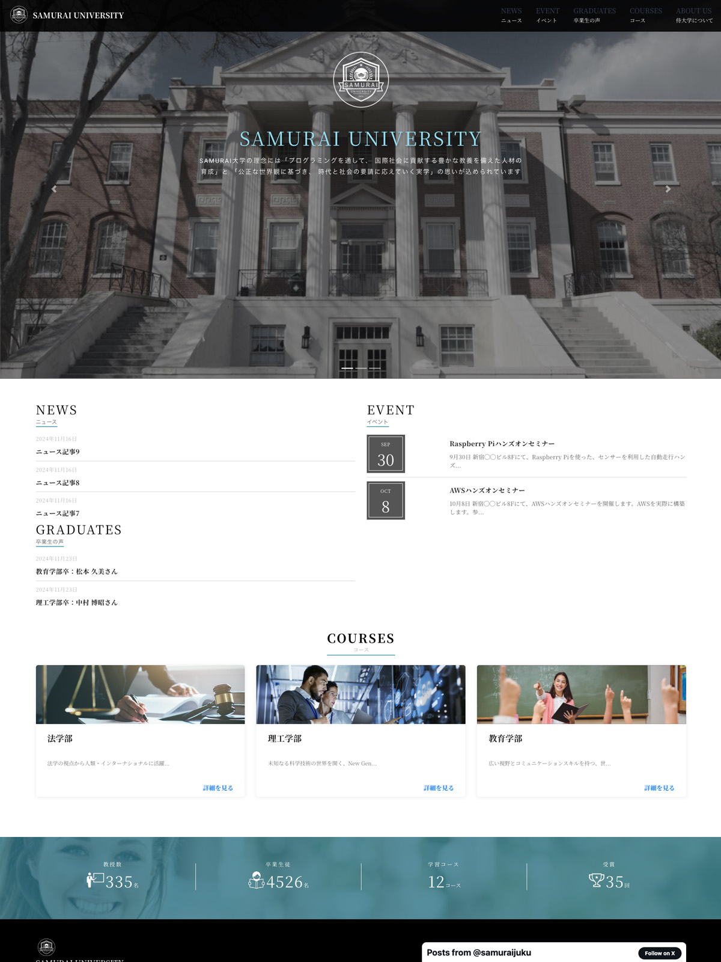Open the EVENT menu item
Image resolution: width=721 pixels, height=962 pixels.
click(547, 15)
